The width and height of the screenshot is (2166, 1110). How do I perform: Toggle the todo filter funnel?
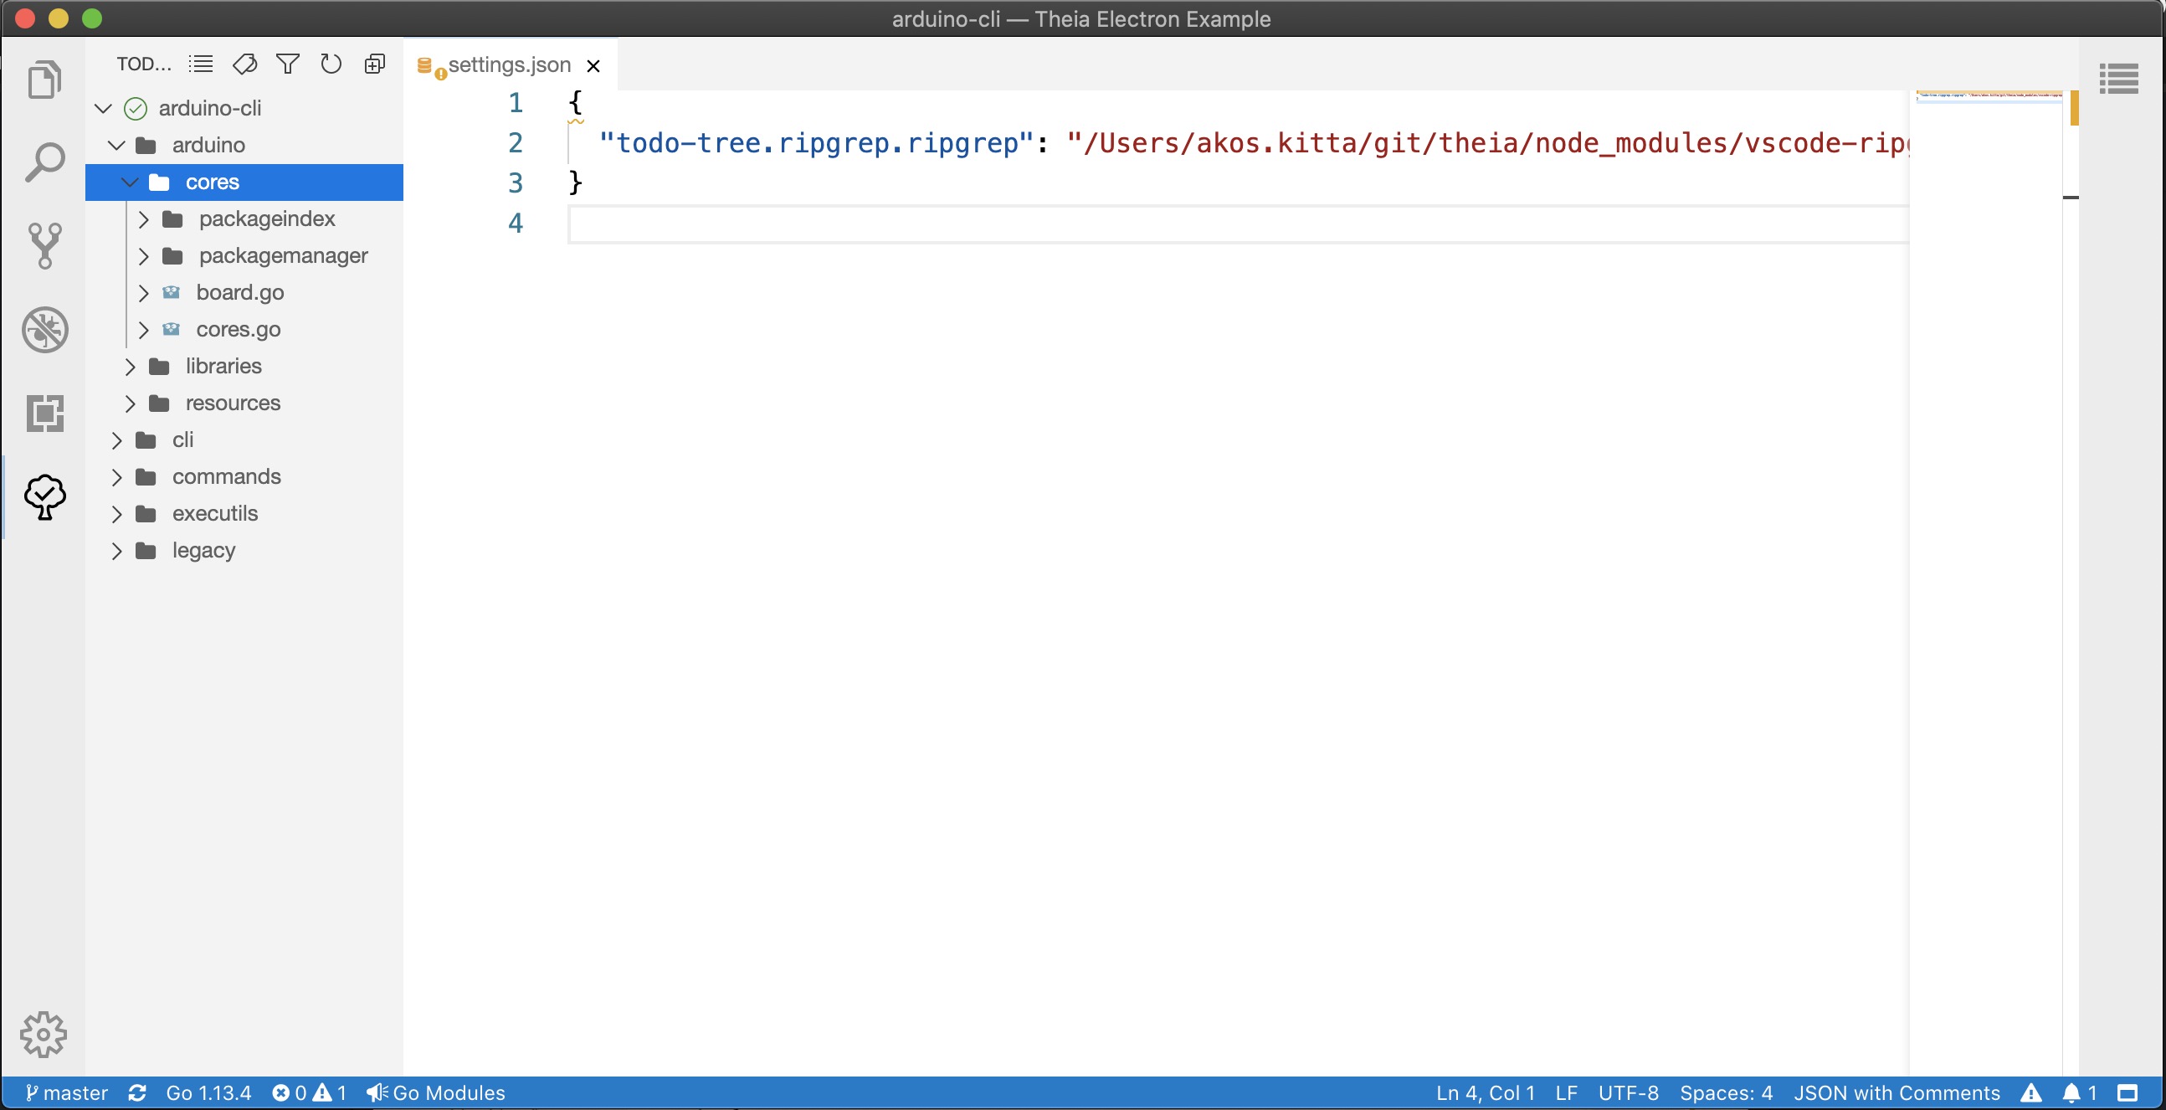point(288,64)
